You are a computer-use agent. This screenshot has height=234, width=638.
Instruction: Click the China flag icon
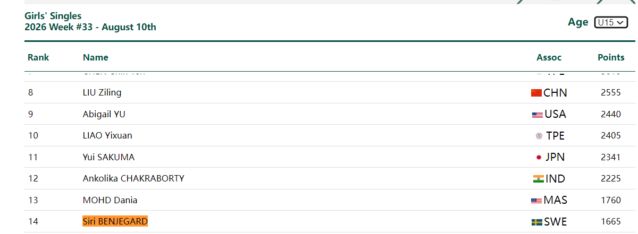(536, 93)
